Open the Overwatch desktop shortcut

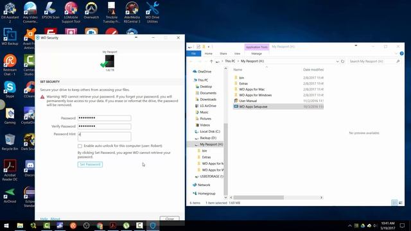click(91, 10)
